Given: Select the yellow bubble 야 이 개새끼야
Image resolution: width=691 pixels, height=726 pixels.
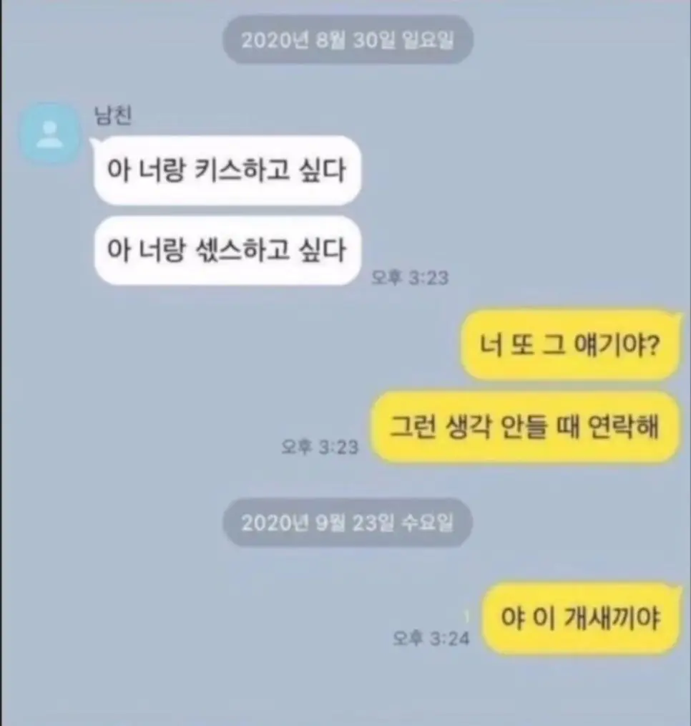Looking at the screenshot, I should (582, 618).
